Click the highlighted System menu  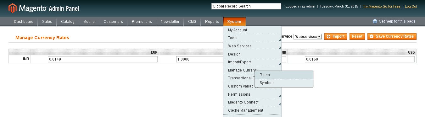click(234, 22)
